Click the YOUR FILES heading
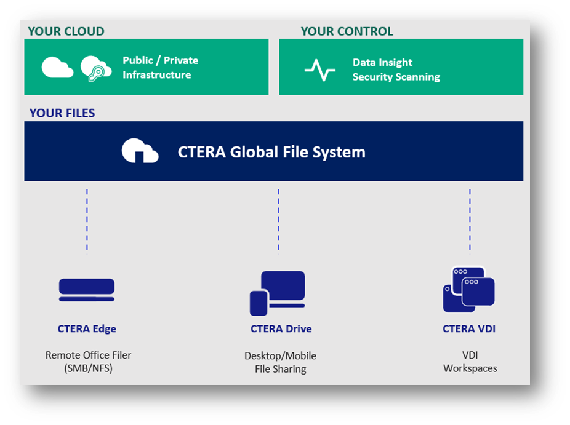 (62, 113)
